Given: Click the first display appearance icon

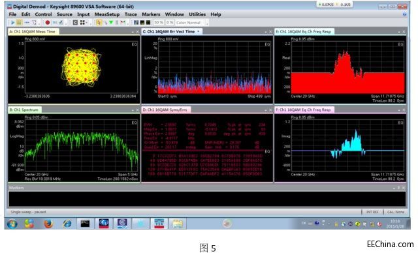Looking at the screenshot, I should (x=137, y=23).
